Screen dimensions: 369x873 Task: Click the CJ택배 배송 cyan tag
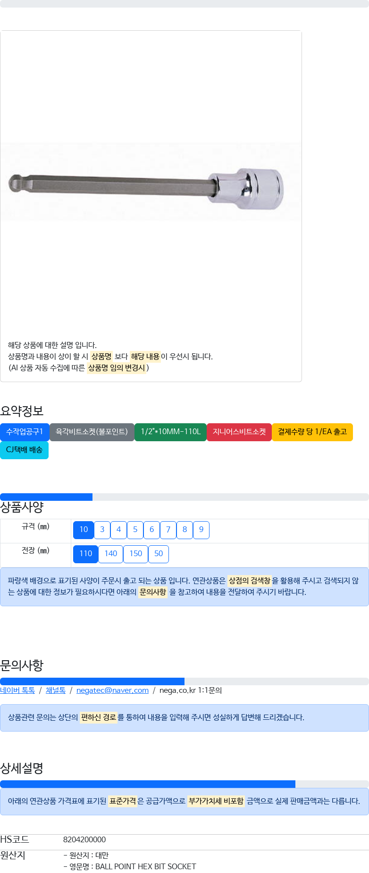[x=24, y=450]
